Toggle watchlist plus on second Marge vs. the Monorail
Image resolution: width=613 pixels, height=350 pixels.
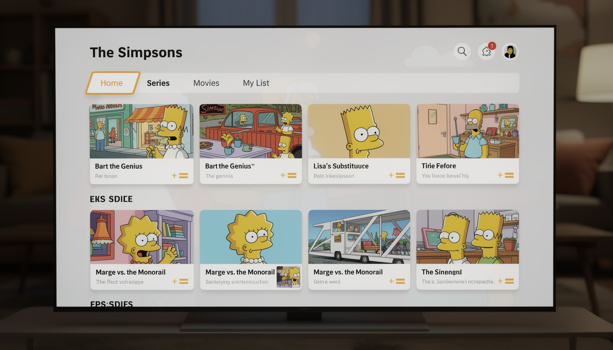tap(282, 281)
